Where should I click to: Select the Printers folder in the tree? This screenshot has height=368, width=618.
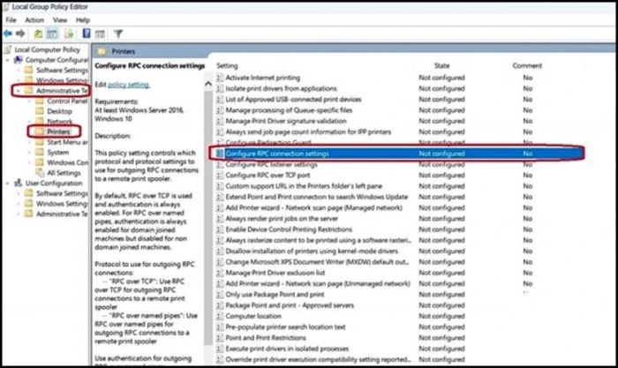[x=58, y=131]
